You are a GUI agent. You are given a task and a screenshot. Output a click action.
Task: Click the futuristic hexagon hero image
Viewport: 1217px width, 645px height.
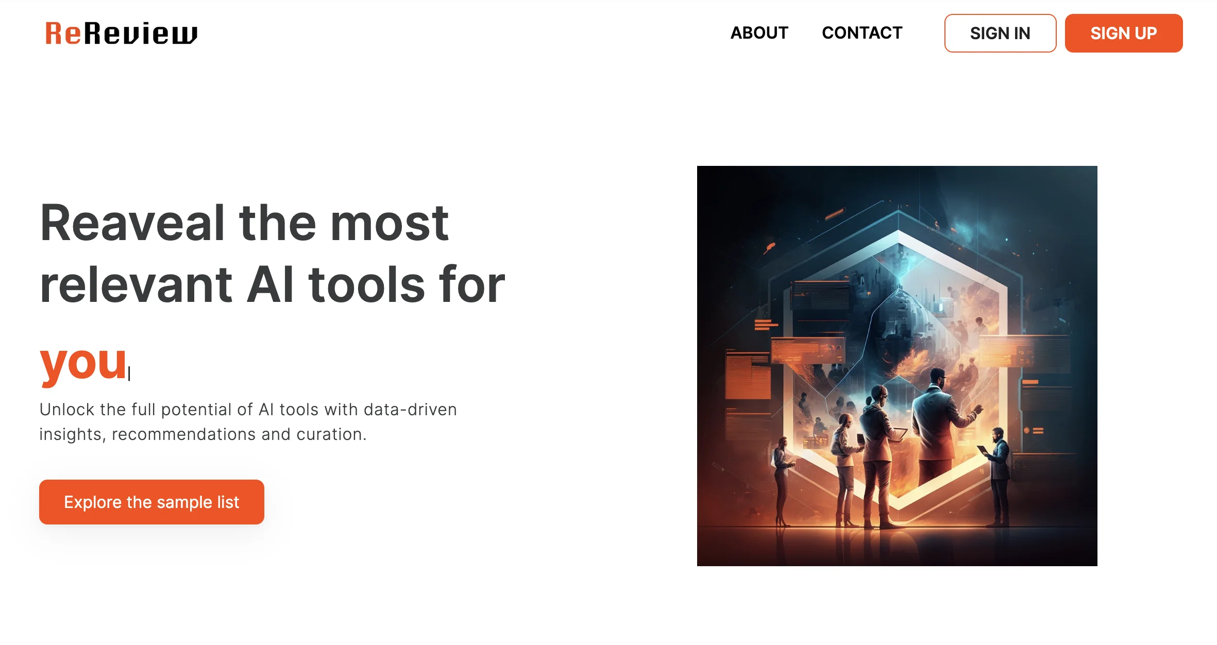coord(897,366)
